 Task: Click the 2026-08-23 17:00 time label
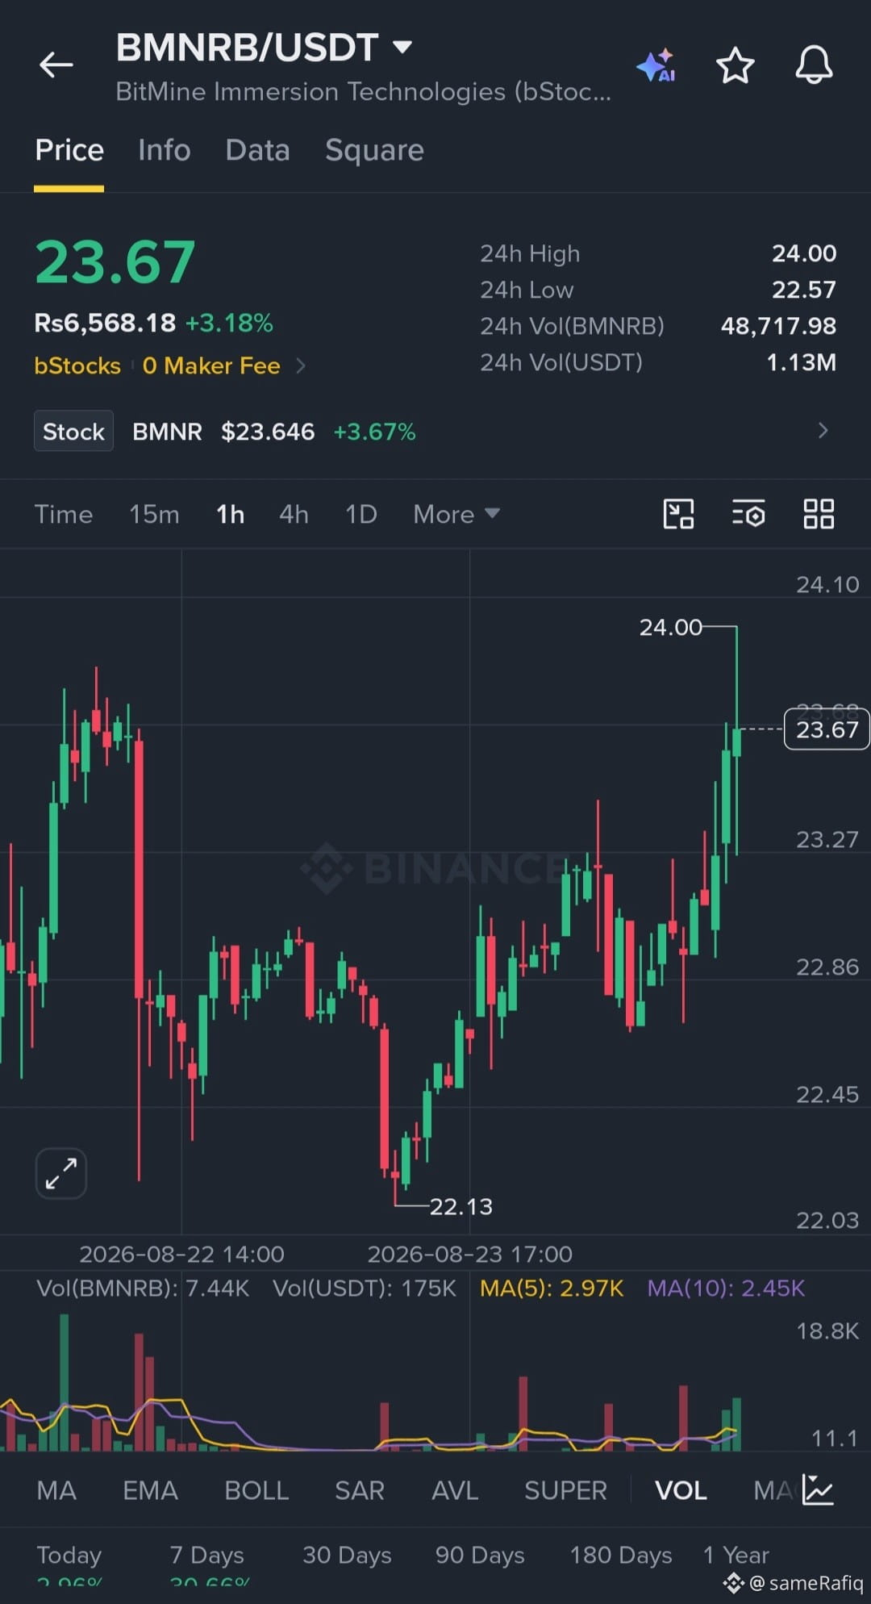(x=469, y=1254)
